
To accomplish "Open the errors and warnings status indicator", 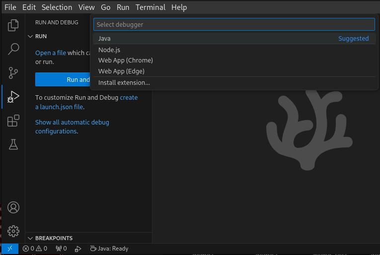I will tap(35, 249).
